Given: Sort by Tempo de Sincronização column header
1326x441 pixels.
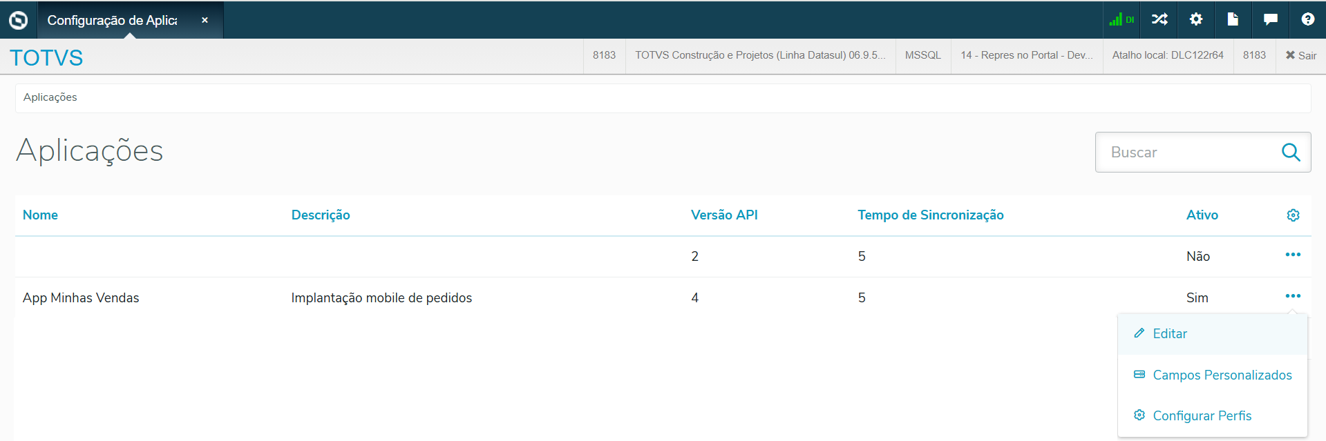Looking at the screenshot, I should [931, 215].
